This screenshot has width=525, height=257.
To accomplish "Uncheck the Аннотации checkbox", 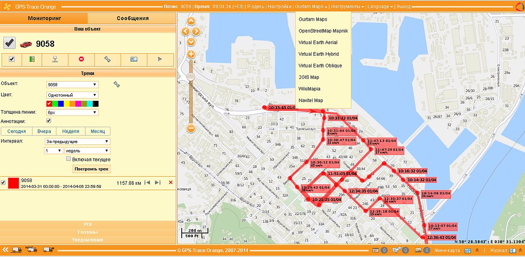I will tap(49, 121).
